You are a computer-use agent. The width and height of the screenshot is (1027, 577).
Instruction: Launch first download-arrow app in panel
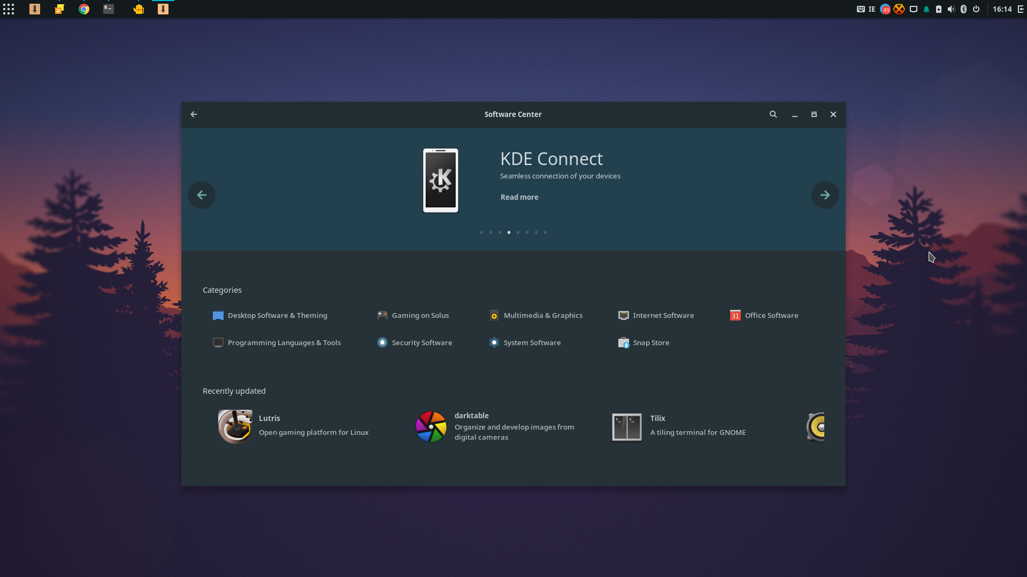click(35, 9)
